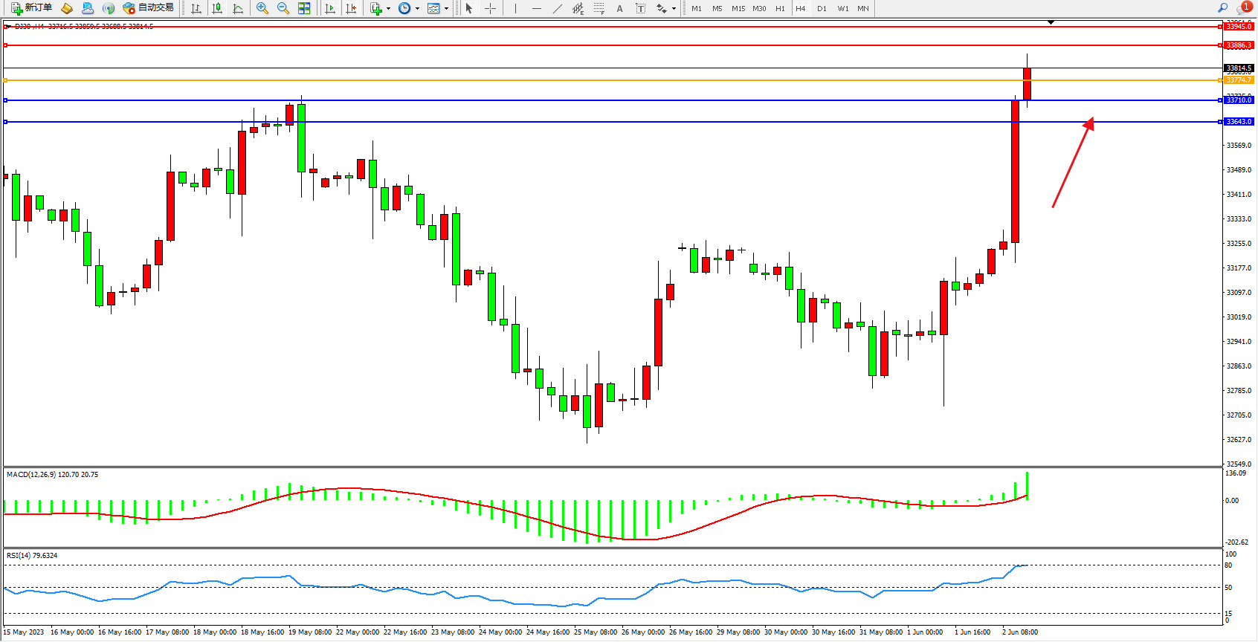Open the search magnifier at top right
Screen dimensions: 1258x642
point(1223,8)
